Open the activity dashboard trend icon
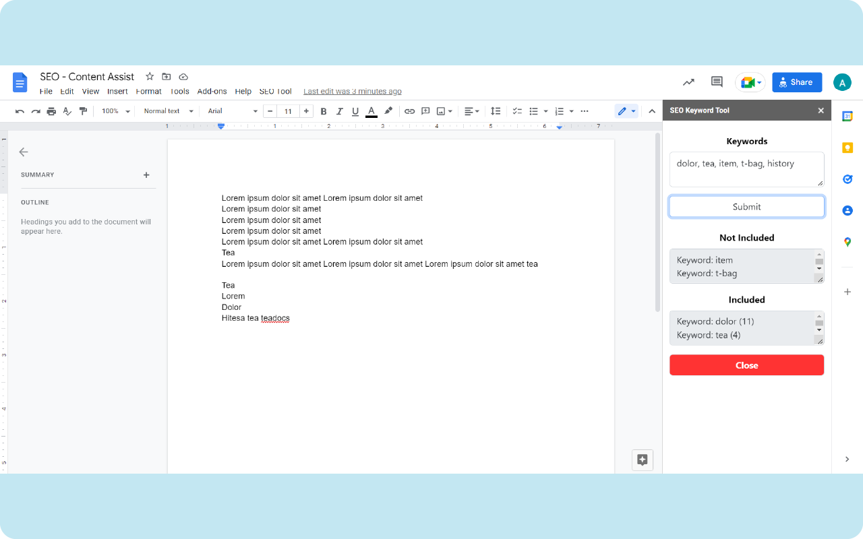 click(x=688, y=82)
